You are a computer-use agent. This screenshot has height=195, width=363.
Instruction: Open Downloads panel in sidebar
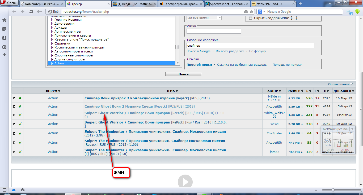click(4, 38)
